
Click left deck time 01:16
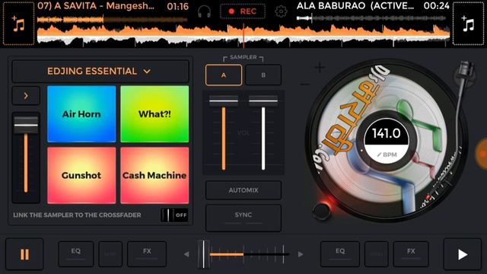coord(177,6)
